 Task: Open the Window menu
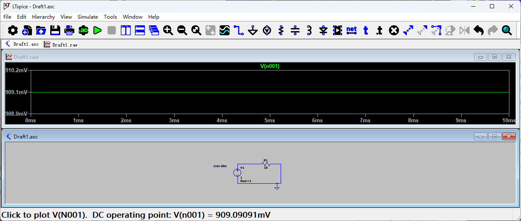click(132, 17)
